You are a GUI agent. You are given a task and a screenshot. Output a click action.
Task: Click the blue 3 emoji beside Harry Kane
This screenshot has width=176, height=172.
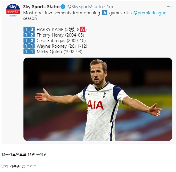pyautogui.click(x=32, y=29)
